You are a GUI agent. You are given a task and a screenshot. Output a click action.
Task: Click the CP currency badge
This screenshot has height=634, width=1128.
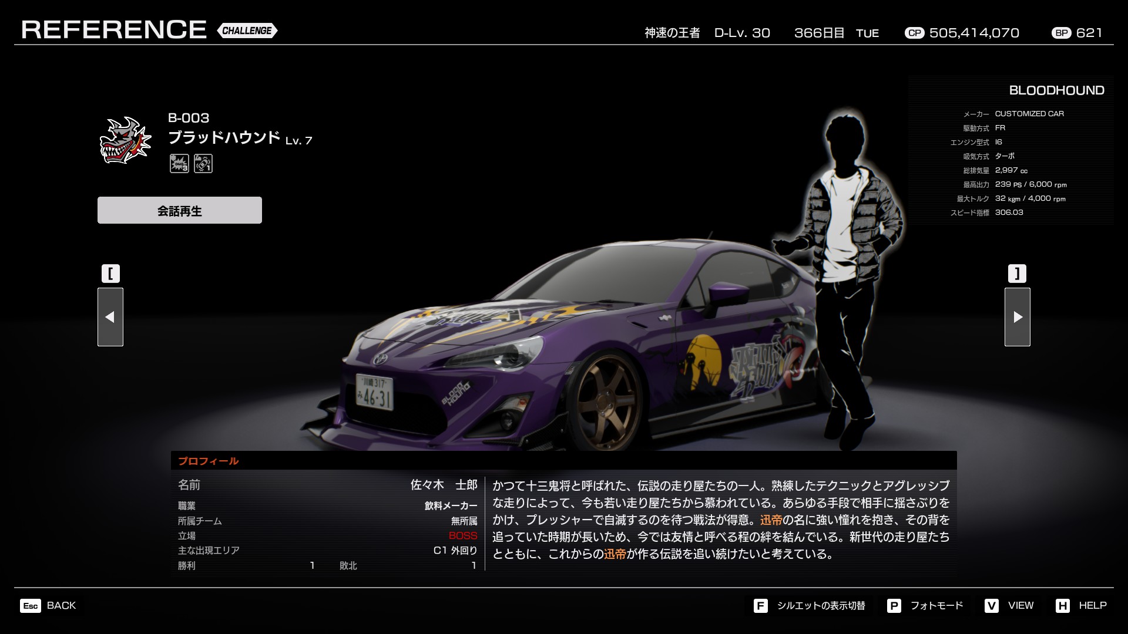pos(914,33)
